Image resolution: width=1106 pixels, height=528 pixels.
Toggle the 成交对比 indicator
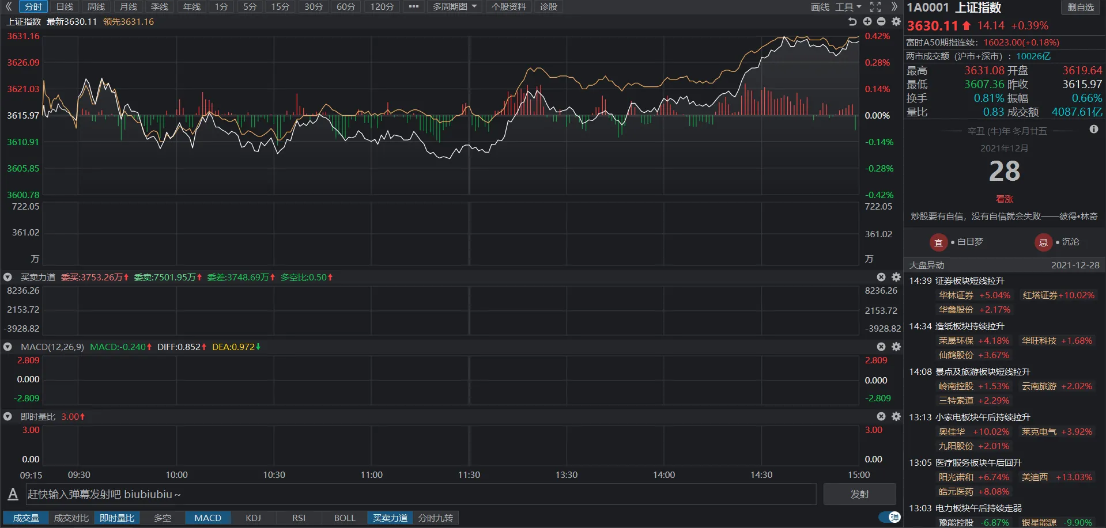point(71,518)
